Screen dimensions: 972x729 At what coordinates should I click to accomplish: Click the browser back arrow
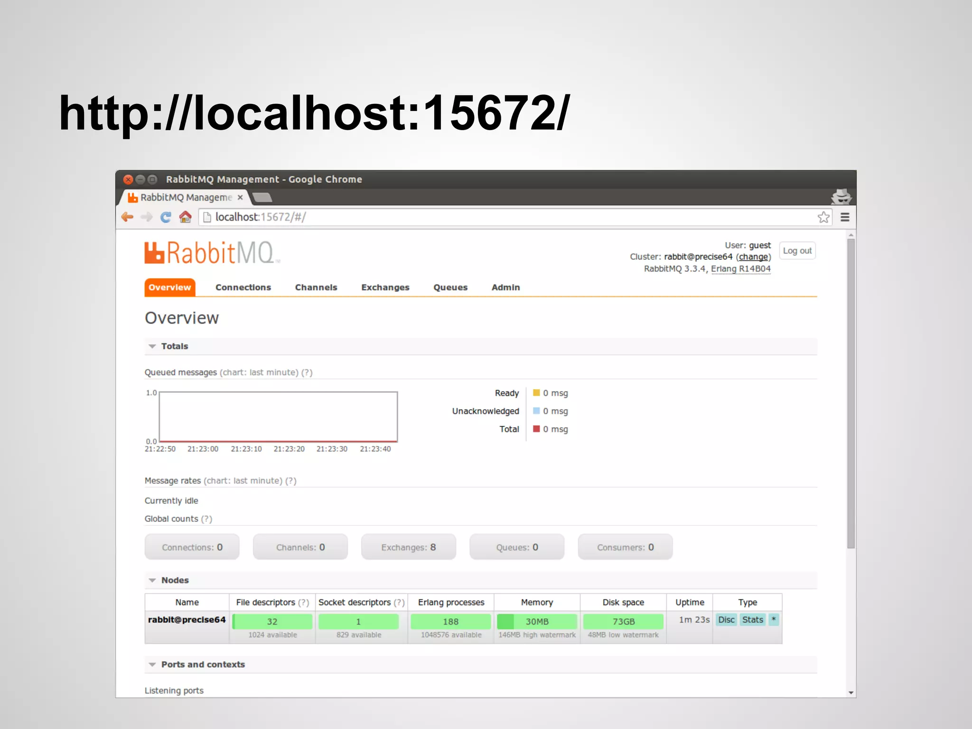point(127,217)
